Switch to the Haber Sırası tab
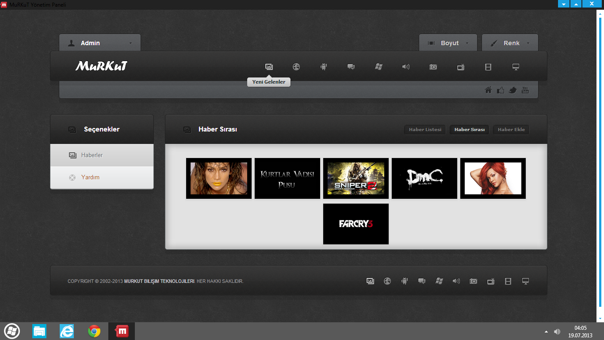This screenshot has height=340, width=604. [x=470, y=130]
